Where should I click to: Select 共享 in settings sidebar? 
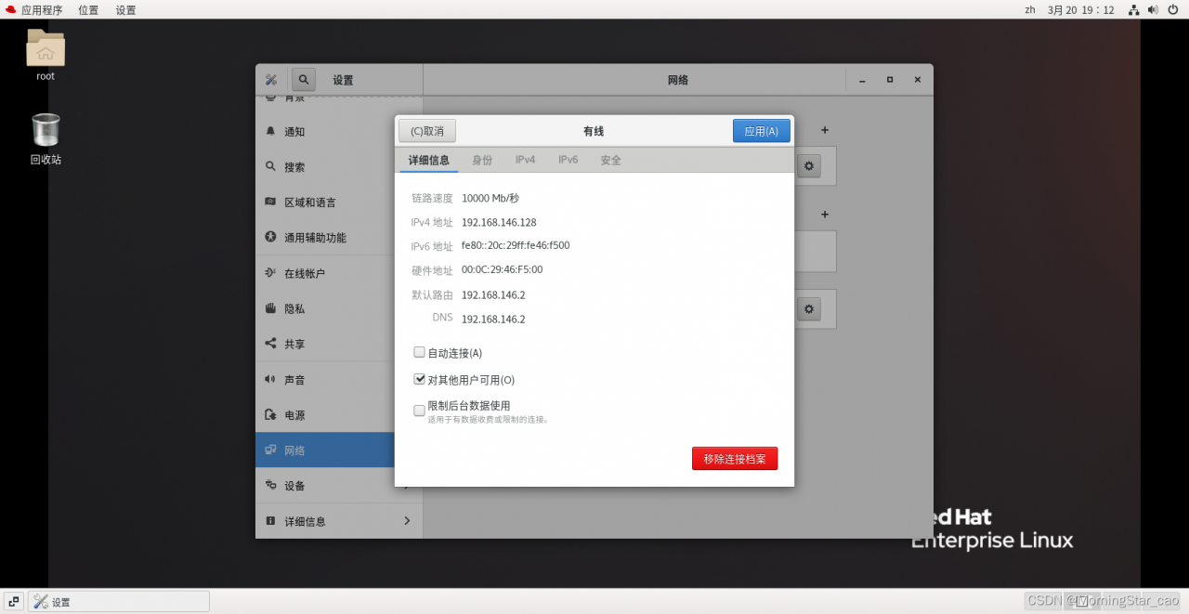[339, 344]
